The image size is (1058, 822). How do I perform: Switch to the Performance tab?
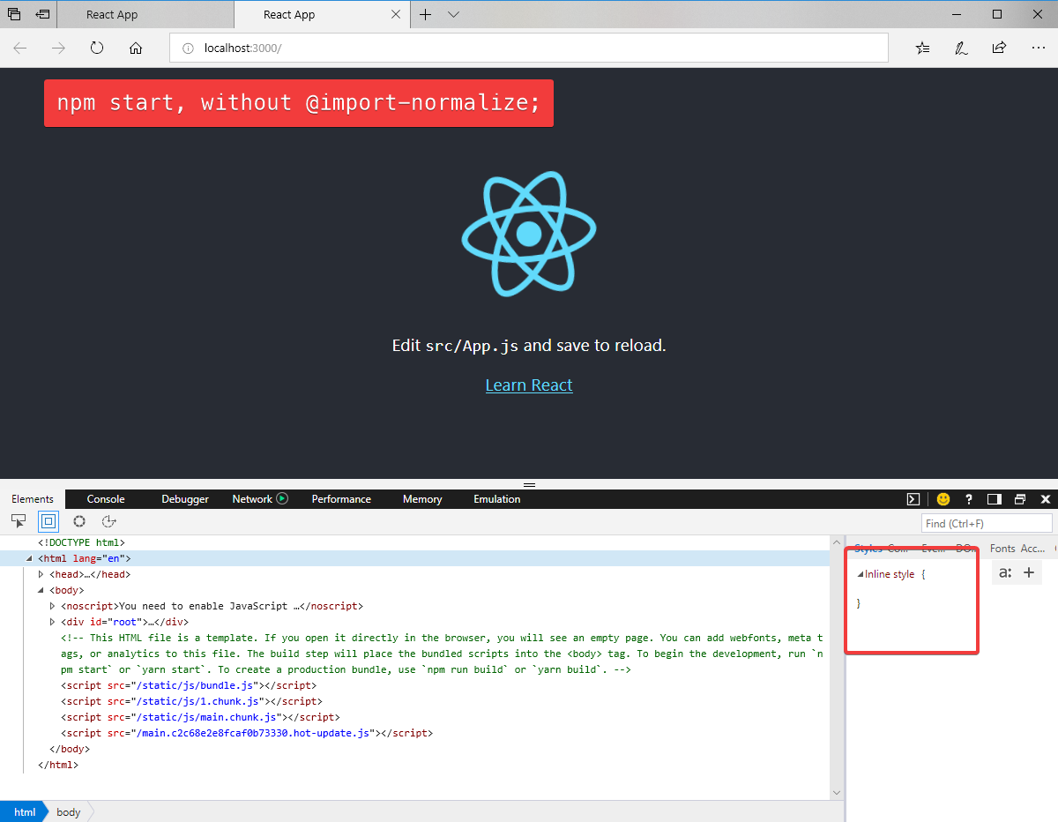(341, 499)
